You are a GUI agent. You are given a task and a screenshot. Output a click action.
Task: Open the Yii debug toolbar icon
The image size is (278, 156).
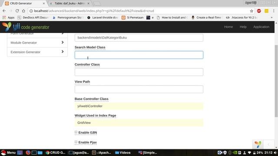(x=258, y=144)
